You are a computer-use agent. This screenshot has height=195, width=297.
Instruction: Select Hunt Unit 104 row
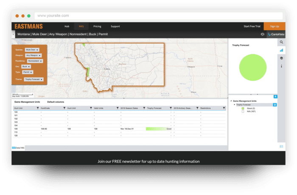point(120,125)
